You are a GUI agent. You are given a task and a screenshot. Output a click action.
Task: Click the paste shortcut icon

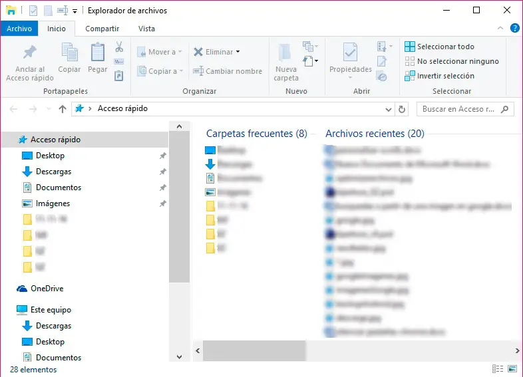click(x=119, y=76)
